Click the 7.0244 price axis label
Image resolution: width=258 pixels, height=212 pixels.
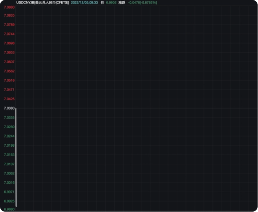[x=9, y=136]
